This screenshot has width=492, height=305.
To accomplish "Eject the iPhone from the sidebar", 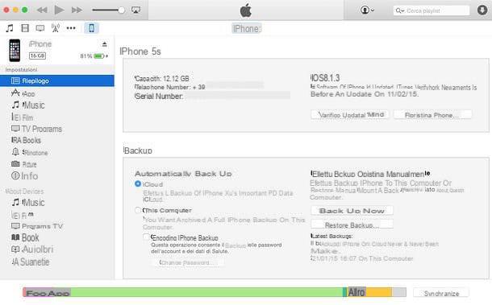I will 105,44.
